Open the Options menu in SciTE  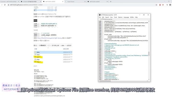click(x=120, y=17)
